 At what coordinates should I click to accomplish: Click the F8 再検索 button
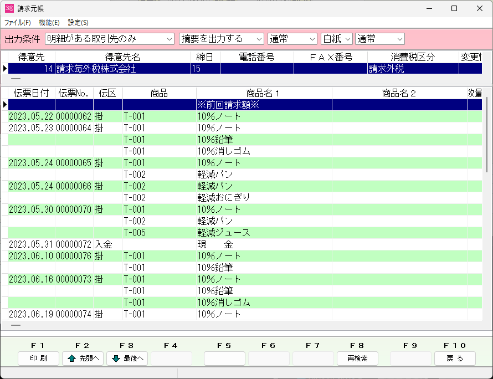click(x=357, y=358)
